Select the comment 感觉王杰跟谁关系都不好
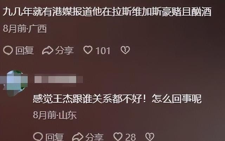Screen dimensions: 225x141 pos(117,99)
